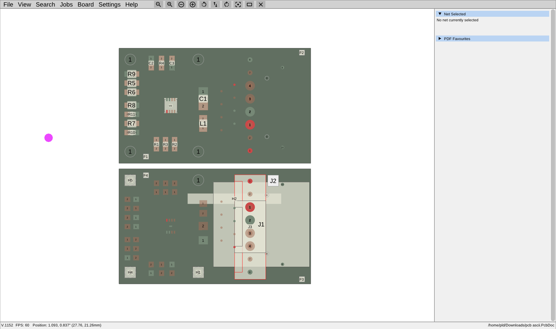This screenshot has width=556, height=329.
Task: Open the Board menu
Action: point(86,4)
